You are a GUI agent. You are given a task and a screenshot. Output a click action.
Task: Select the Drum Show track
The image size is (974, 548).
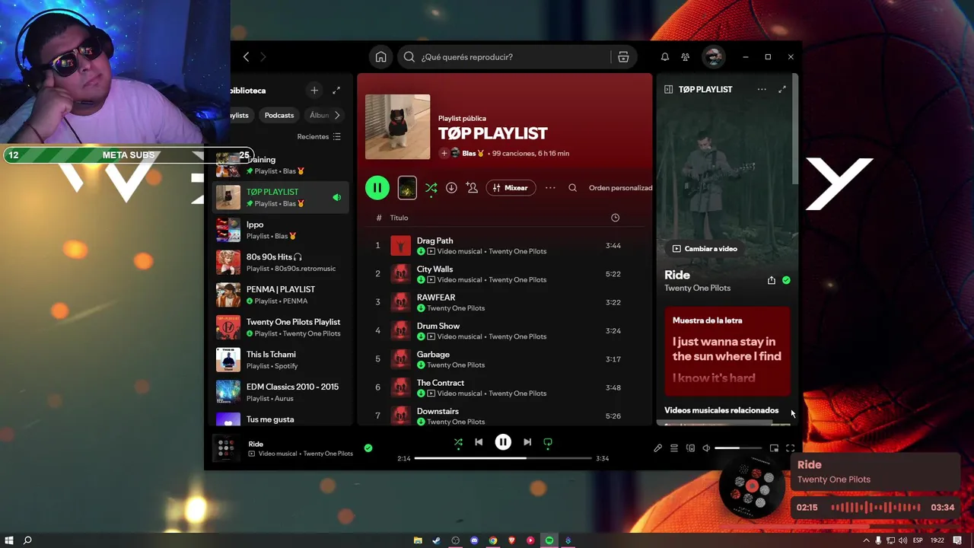pyautogui.click(x=505, y=331)
